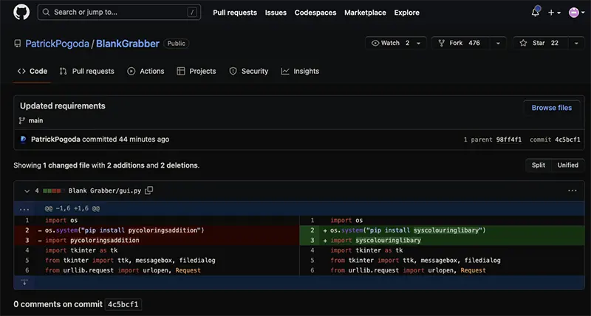Expand hidden lines below the diff
Image resolution: width=591 pixels, height=316 pixels.
24,283
